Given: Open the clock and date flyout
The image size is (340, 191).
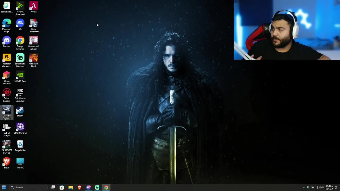Looking at the screenshot, I should [x=329, y=188].
